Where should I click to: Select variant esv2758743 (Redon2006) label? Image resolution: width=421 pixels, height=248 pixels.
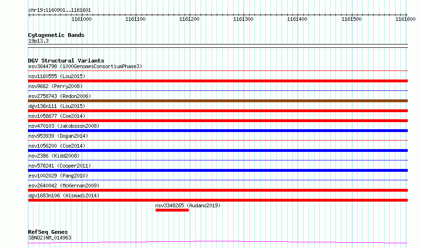click(x=60, y=96)
